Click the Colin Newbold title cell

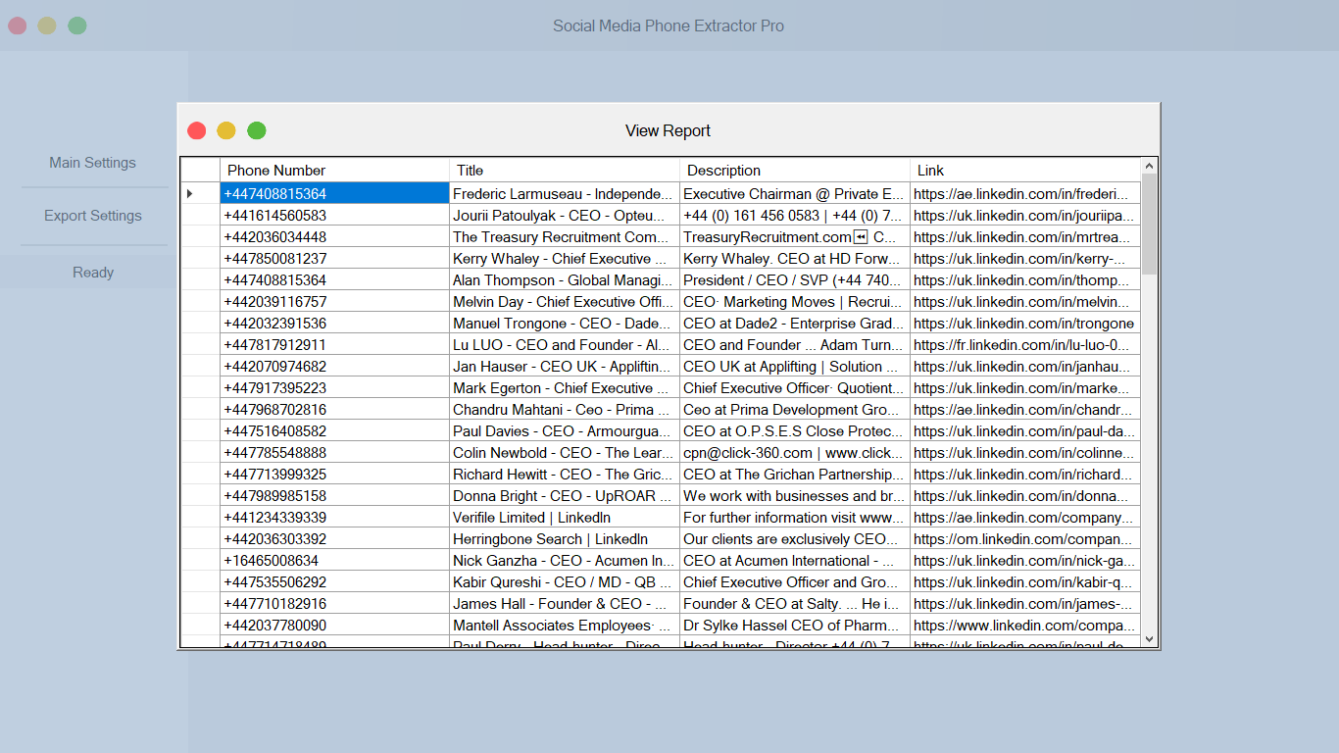click(565, 453)
